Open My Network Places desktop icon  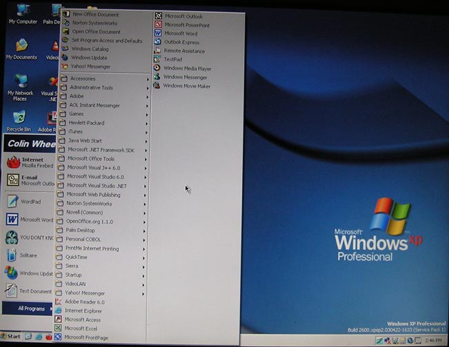point(20,87)
